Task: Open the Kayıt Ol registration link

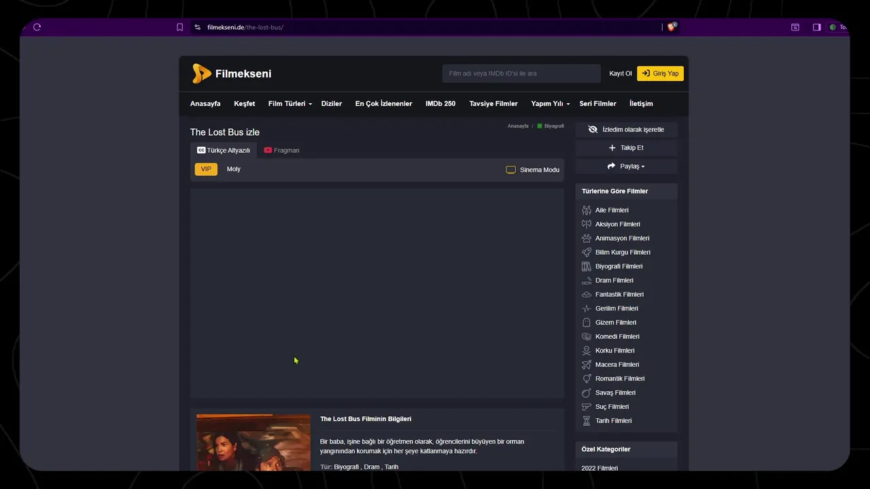Action: click(621, 73)
